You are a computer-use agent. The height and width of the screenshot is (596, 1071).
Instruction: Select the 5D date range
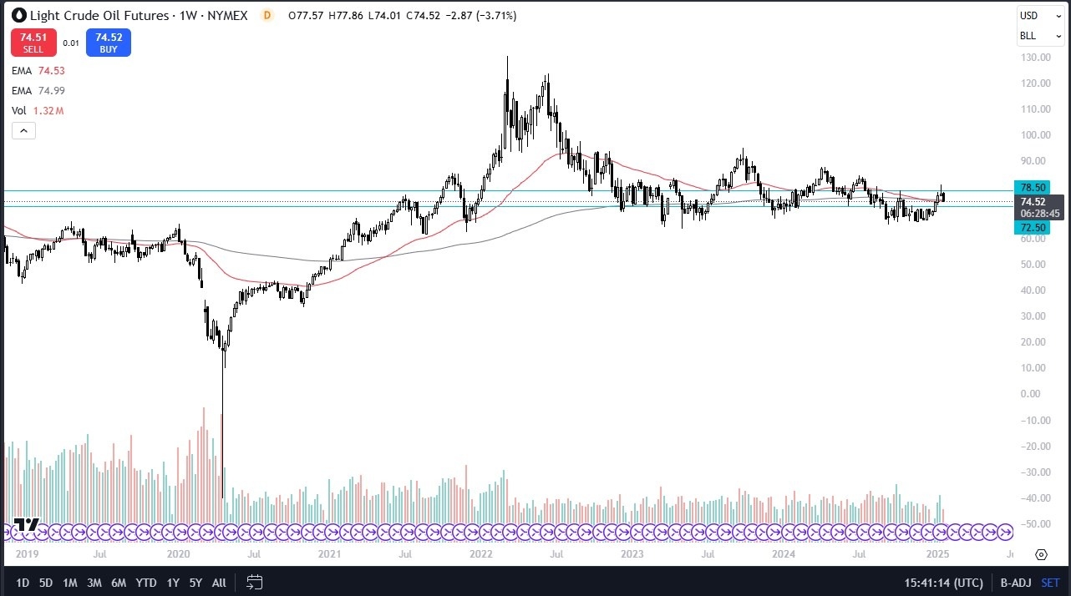tap(46, 583)
